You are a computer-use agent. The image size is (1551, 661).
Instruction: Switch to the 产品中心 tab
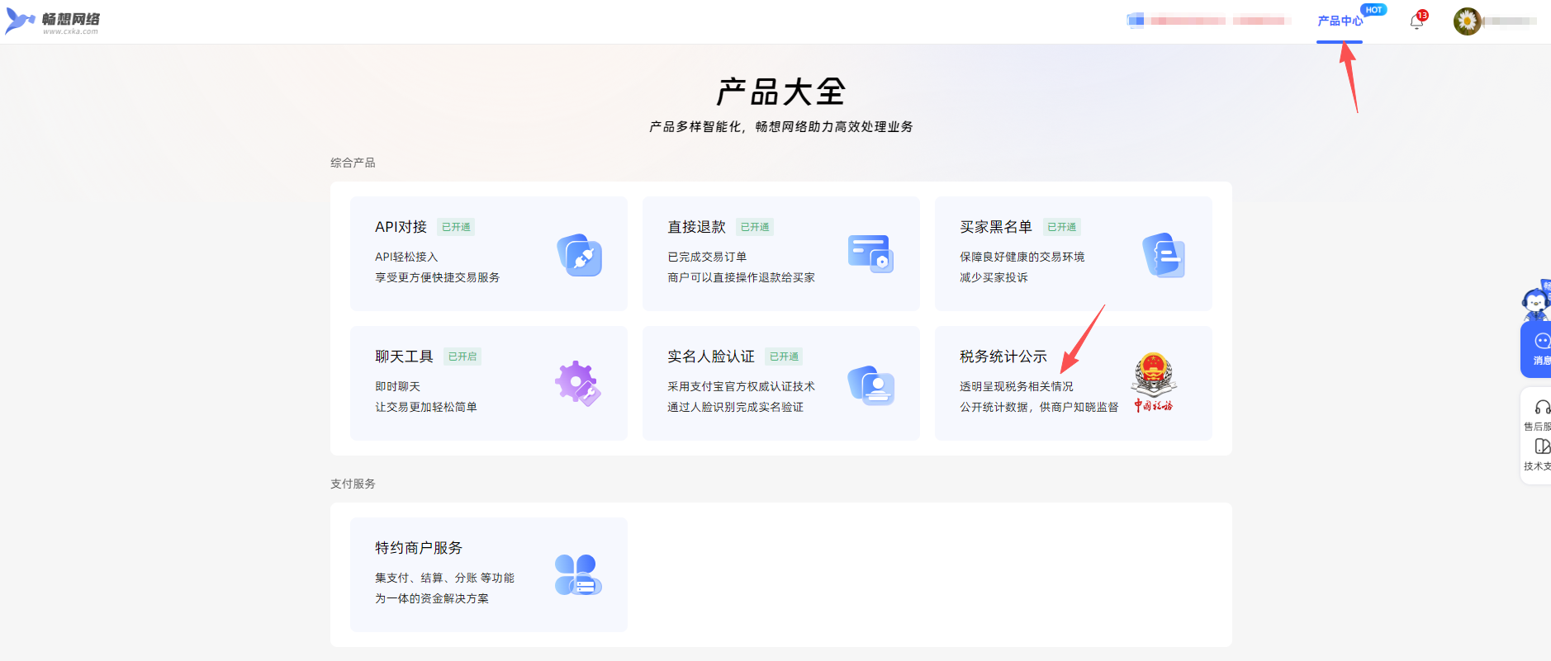point(1340,21)
